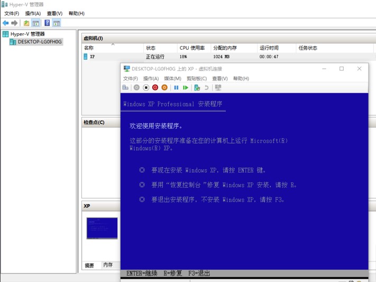Click the orange Save icon in VM toolbar

tap(164, 88)
